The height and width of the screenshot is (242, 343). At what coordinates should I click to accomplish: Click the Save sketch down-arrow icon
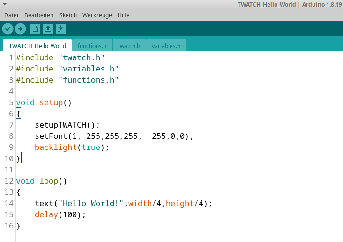click(x=60, y=29)
